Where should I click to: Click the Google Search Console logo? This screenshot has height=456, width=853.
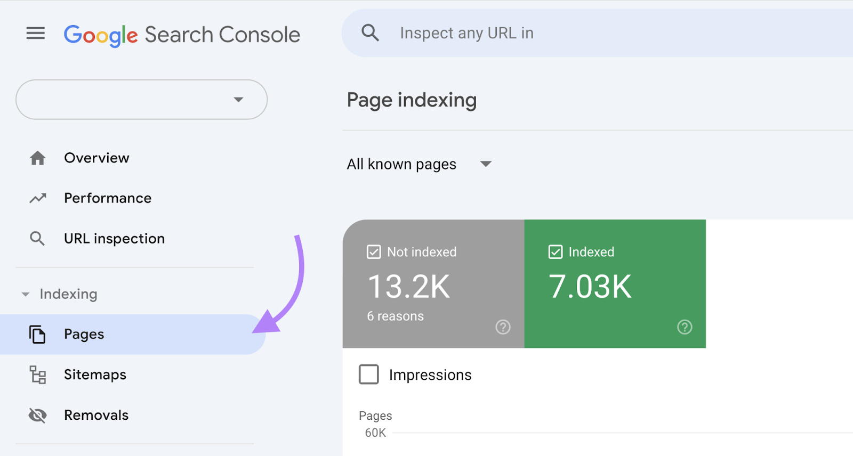pos(182,35)
